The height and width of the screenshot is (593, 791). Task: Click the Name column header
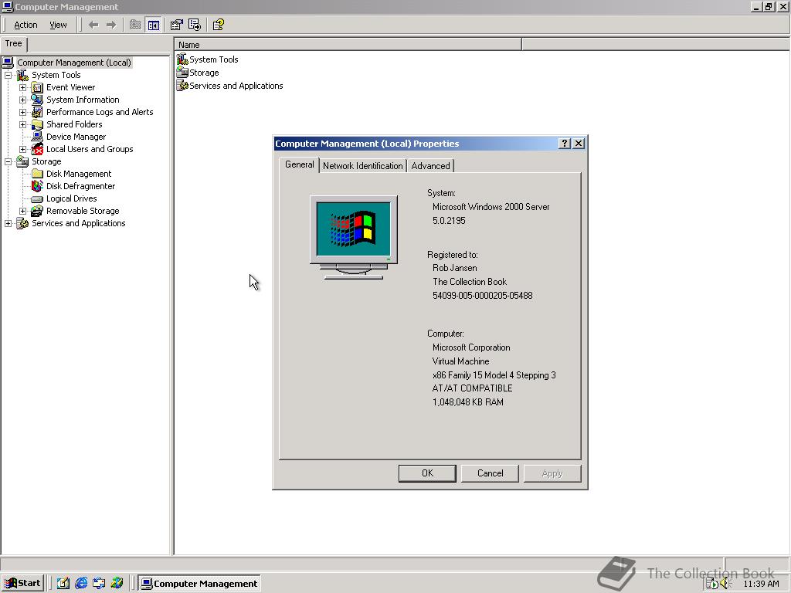coord(348,44)
